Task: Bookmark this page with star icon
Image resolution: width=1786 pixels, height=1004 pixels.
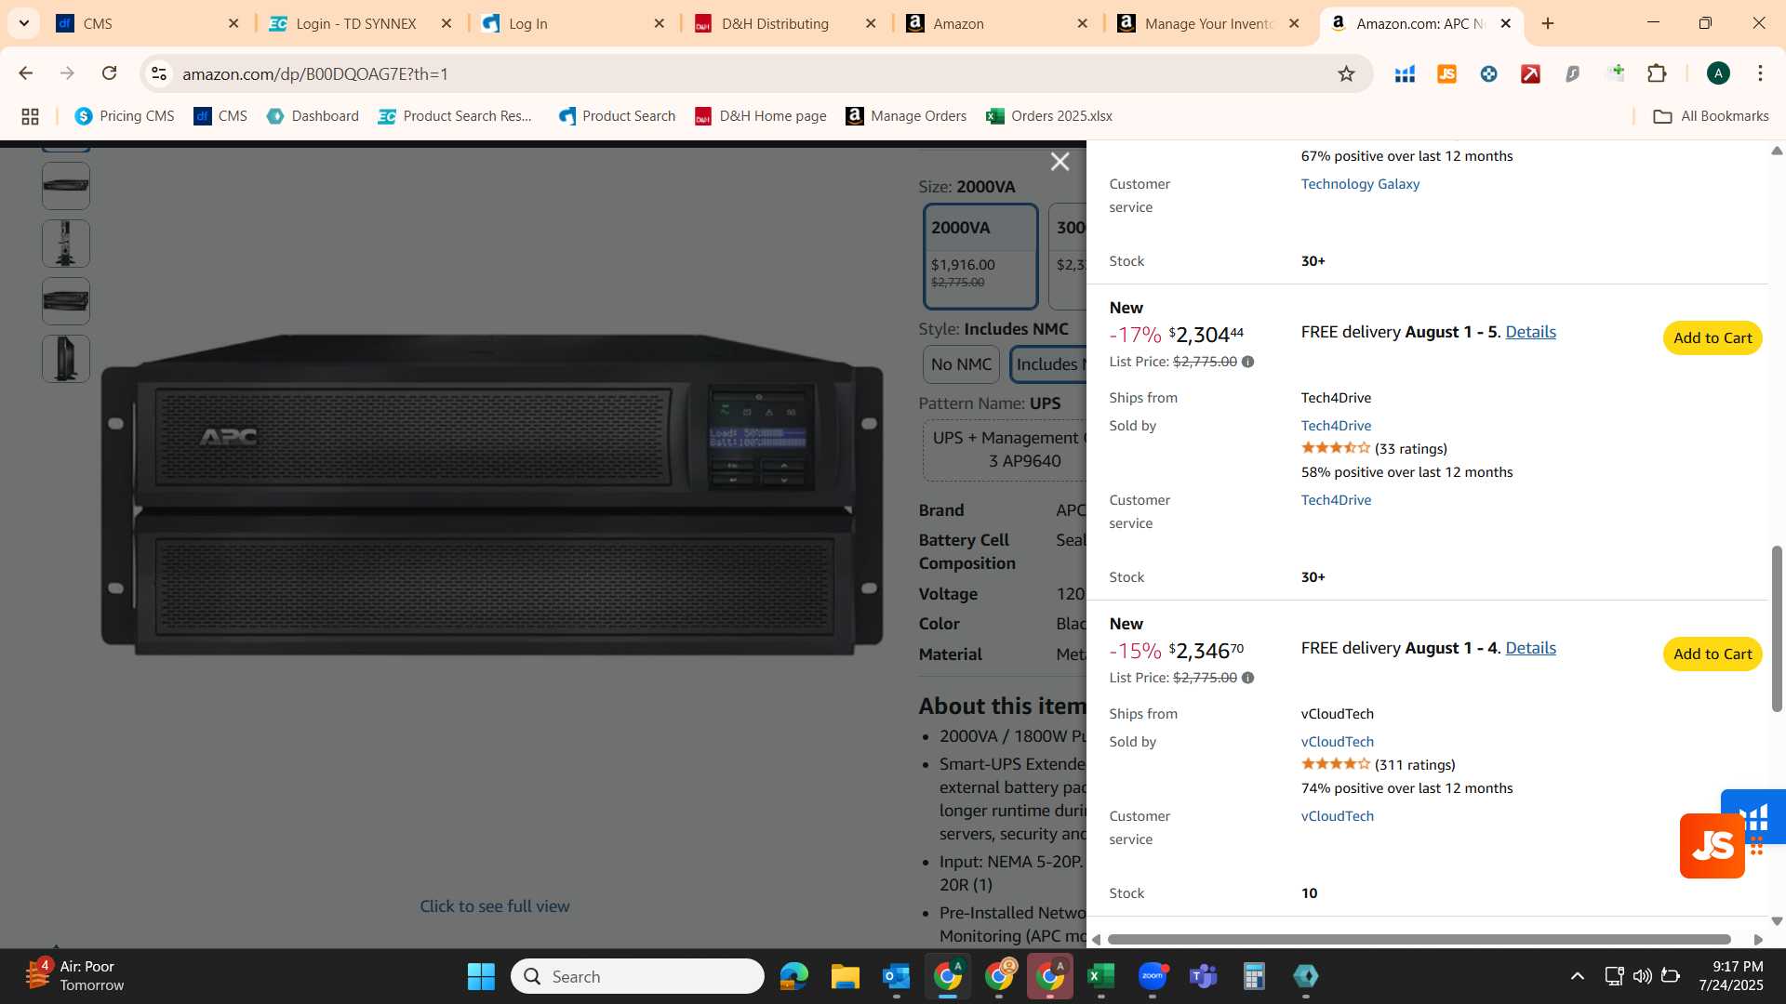Action: [1346, 73]
